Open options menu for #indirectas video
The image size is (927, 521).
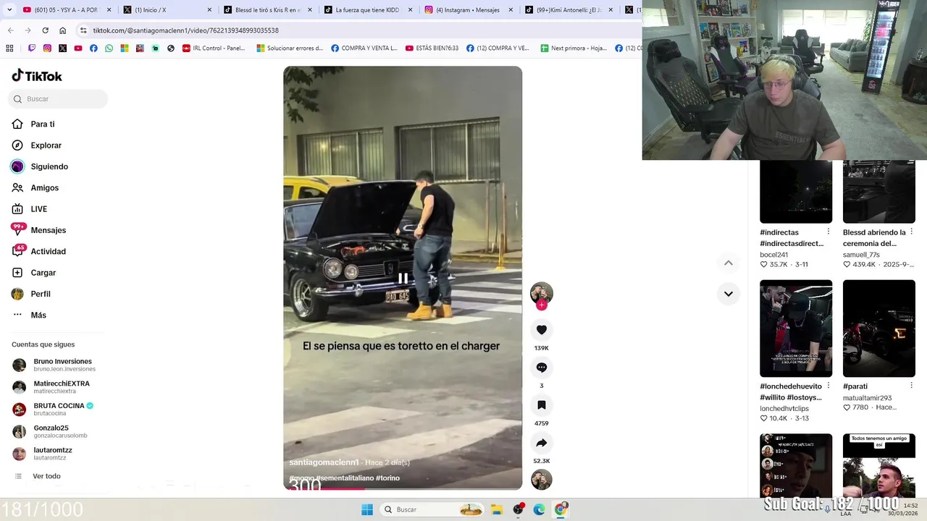829,232
